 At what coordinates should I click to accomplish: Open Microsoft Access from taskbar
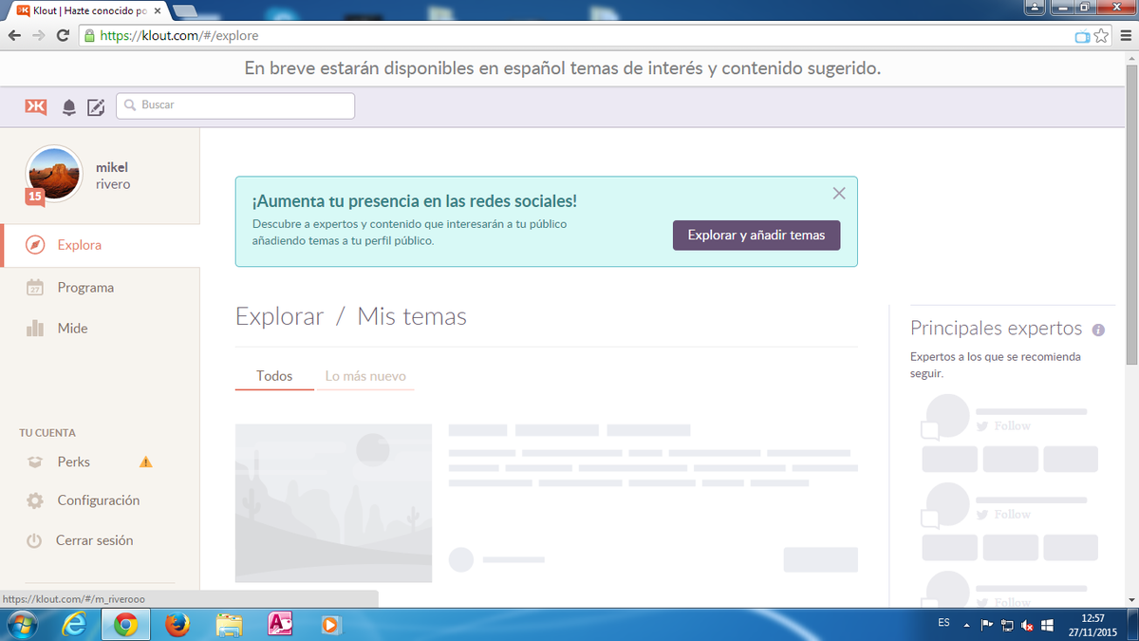tap(280, 625)
